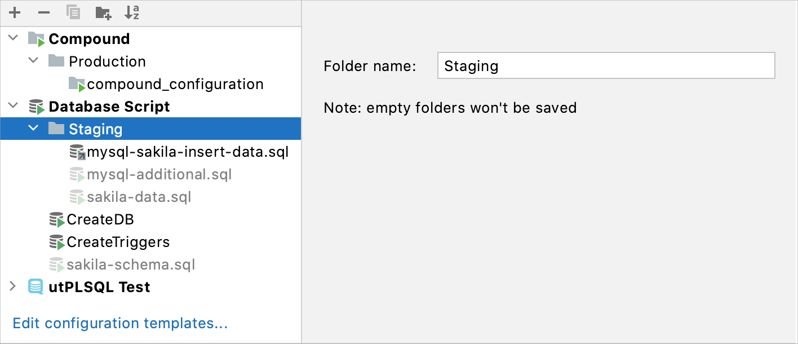This screenshot has height=344, width=798.
Task: Click the utPLSQL Test database icon
Action: 35,286
